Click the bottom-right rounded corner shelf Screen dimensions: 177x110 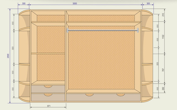[147, 99]
